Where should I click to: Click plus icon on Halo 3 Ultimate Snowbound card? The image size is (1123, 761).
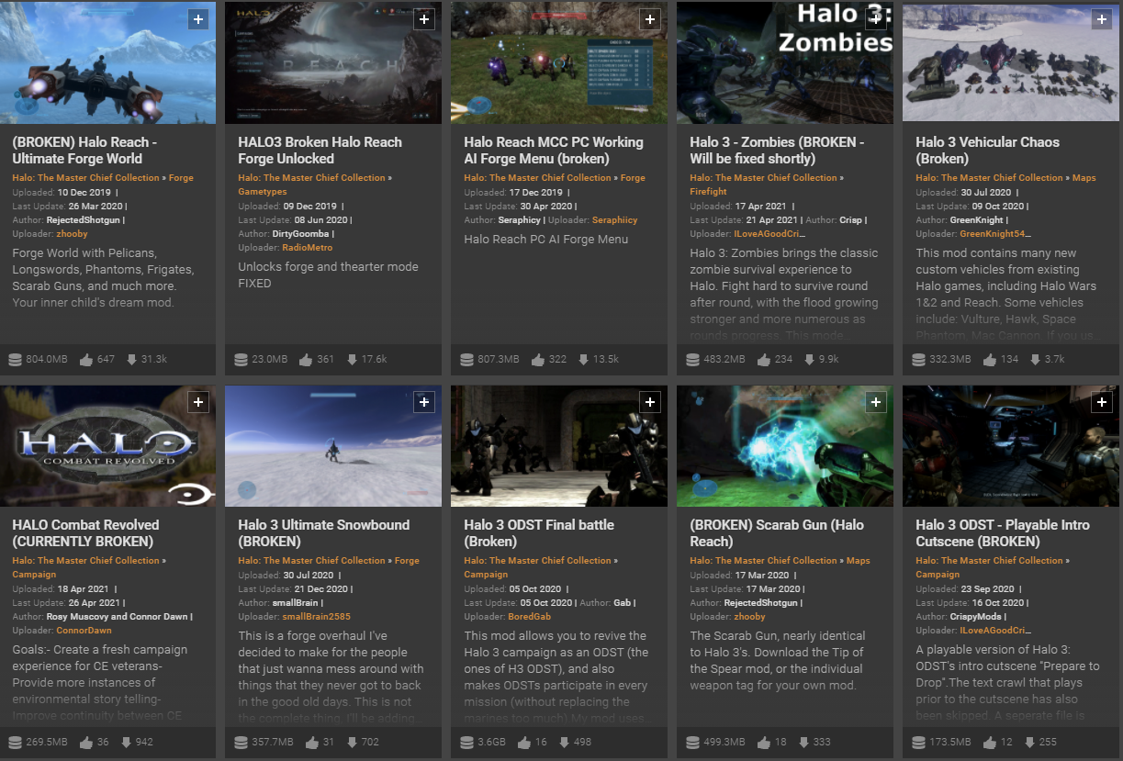tap(423, 402)
